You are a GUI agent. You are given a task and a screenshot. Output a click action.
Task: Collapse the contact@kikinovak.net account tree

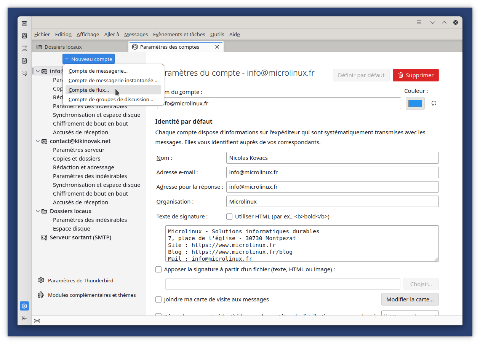pos(38,141)
